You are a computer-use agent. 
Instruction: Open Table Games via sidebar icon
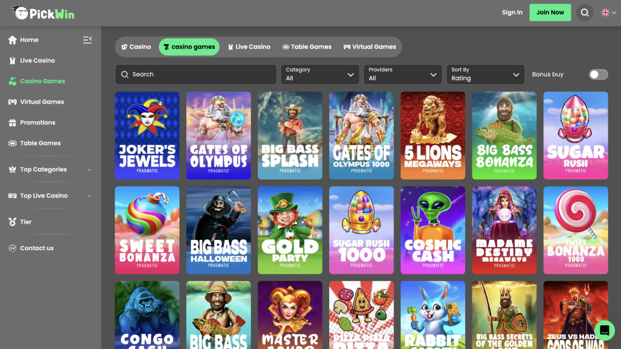(12, 143)
